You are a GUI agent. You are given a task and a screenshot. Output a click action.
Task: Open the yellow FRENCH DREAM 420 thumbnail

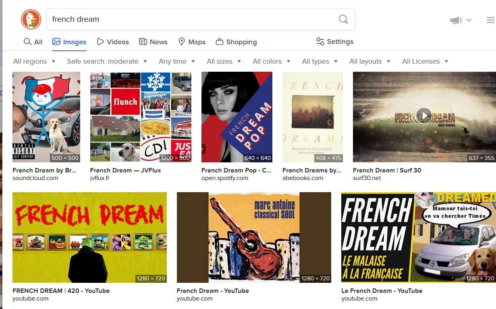coord(89,237)
